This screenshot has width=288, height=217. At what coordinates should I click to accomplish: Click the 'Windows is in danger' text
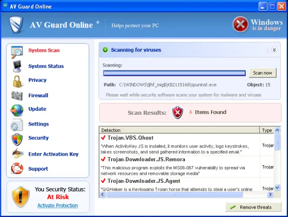click(267, 25)
